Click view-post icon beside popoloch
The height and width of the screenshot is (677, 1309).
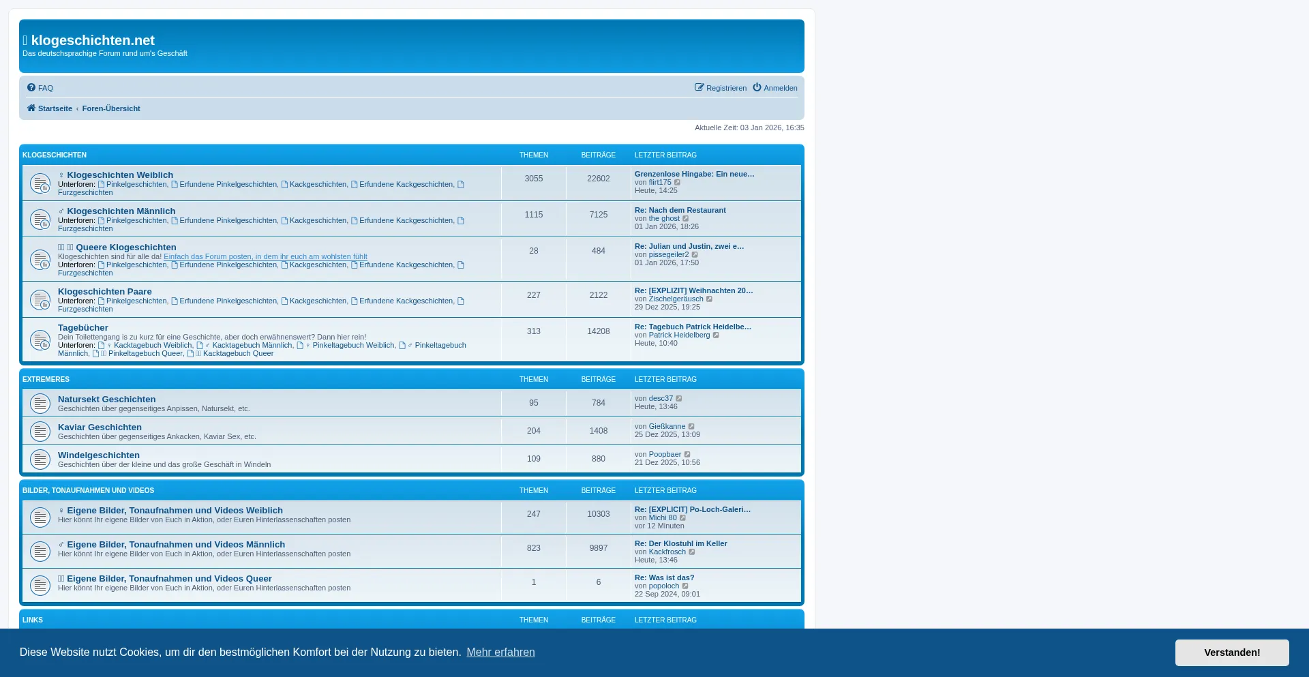(686, 586)
